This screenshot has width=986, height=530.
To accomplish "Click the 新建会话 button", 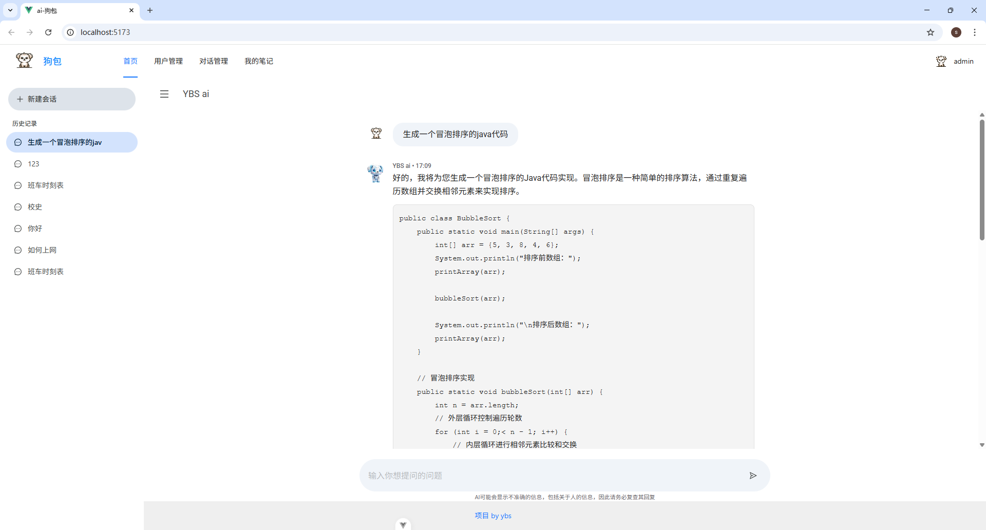I will 71,99.
